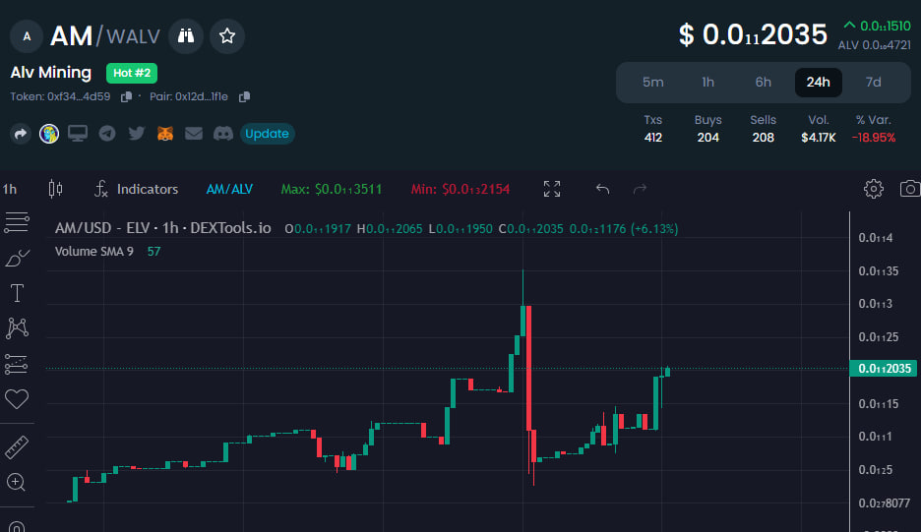Add pair to favorites with star icon
This screenshot has width=921, height=532.
coord(227,36)
